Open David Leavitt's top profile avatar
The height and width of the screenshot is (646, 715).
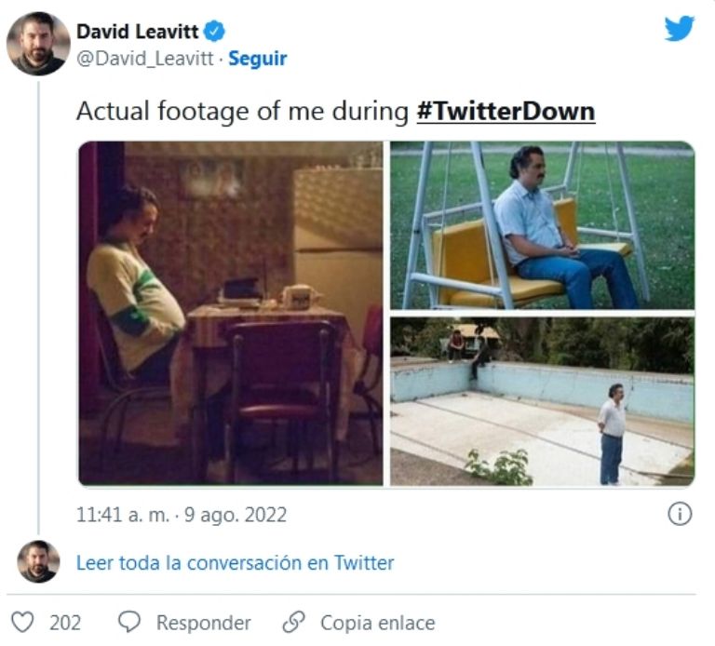[38, 44]
